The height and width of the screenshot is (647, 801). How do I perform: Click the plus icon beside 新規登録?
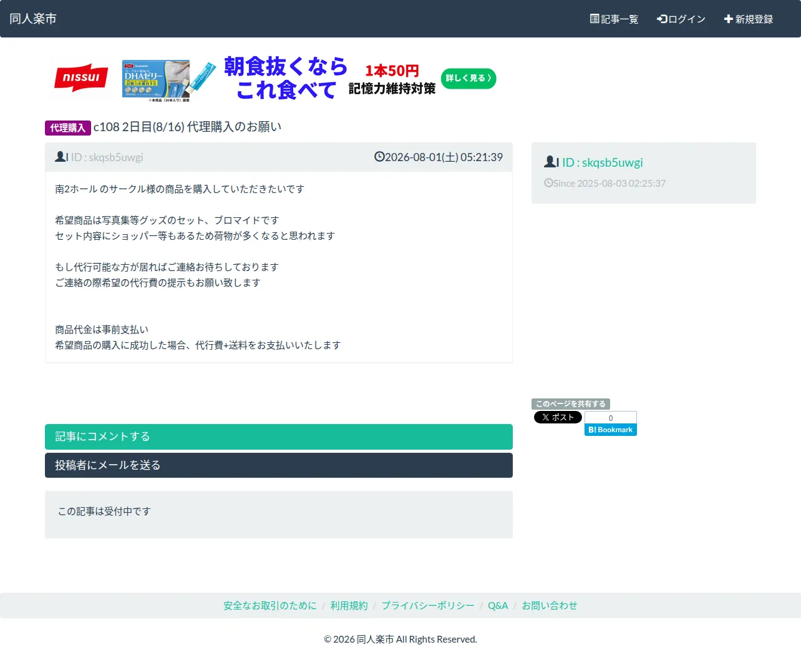point(728,19)
